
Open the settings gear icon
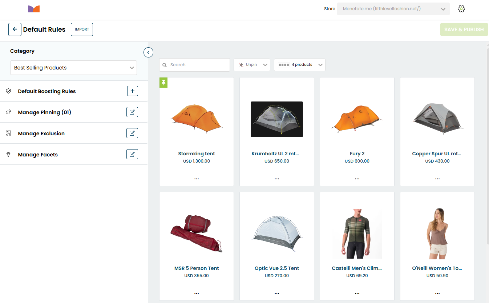point(461,9)
